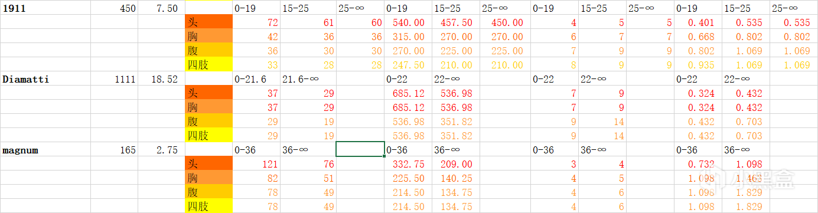Click the yellow 四肢 cell under Diamatti
The image size is (818, 213).
(x=208, y=136)
